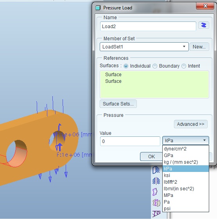The image size is (217, 220).
Task: Expand the Advanced >> pressure options
Action: [x=191, y=124]
